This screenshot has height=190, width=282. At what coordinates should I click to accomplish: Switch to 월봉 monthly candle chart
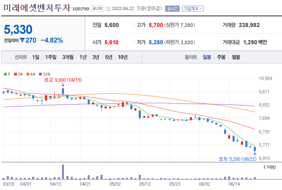pyautogui.click(x=236, y=57)
